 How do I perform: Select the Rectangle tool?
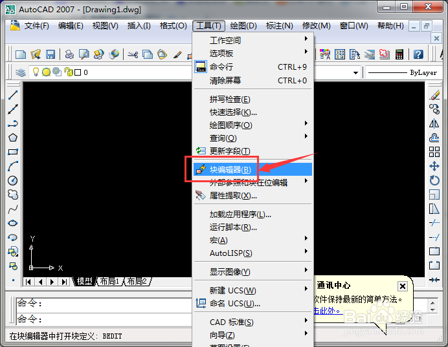[x=12, y=152]
